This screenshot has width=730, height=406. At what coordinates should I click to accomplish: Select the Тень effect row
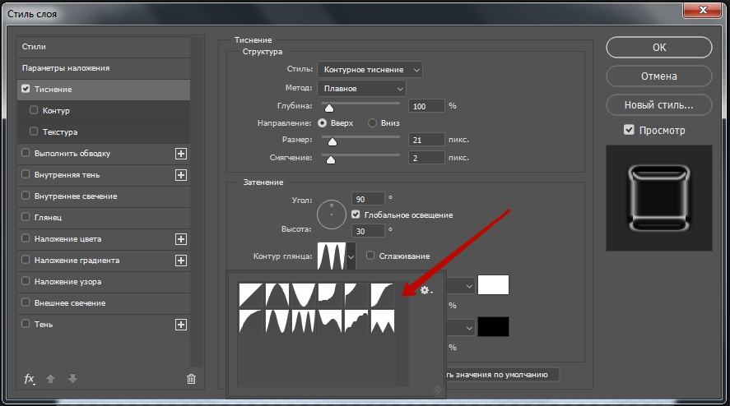point(104,325)
